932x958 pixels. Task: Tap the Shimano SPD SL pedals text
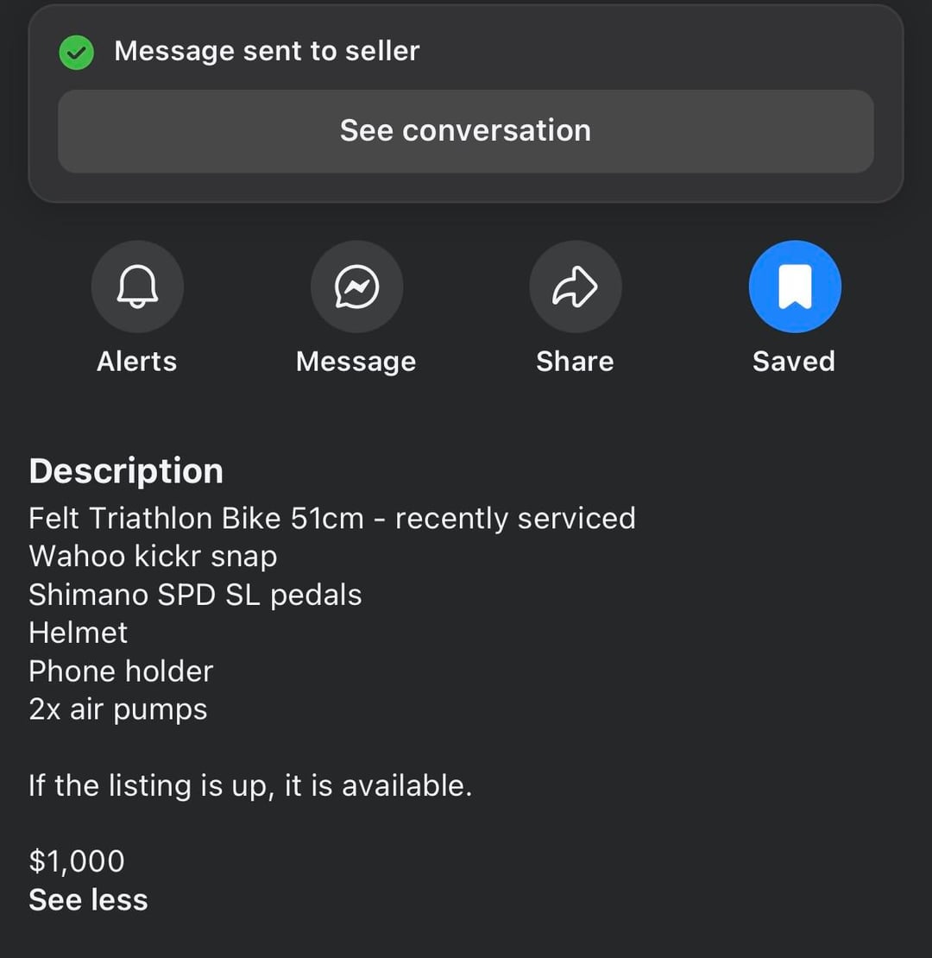[195, 595]
